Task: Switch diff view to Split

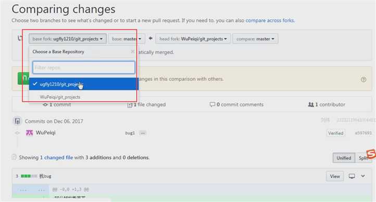Action: coord(363,158)
